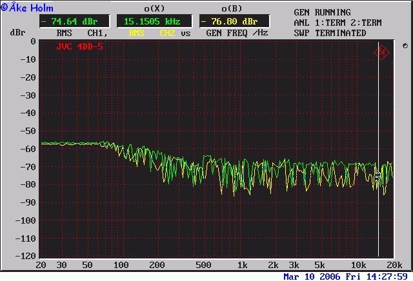Click the '-50' Y-axis value

(28, 131)
